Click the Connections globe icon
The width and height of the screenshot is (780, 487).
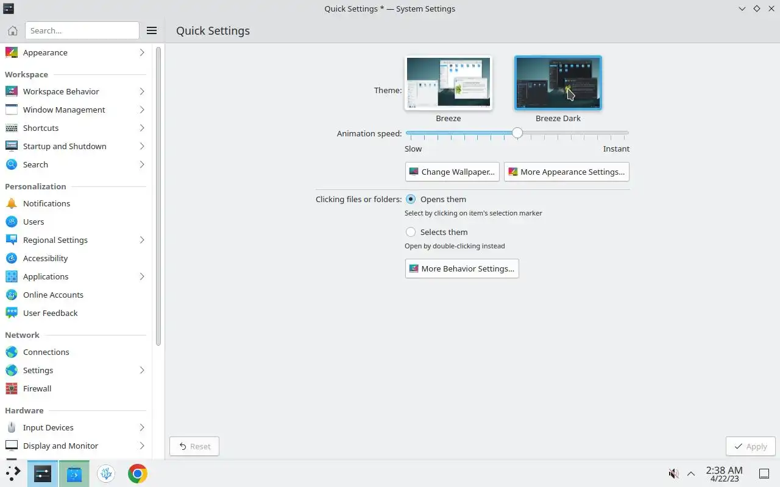click(x=11, y=352)
